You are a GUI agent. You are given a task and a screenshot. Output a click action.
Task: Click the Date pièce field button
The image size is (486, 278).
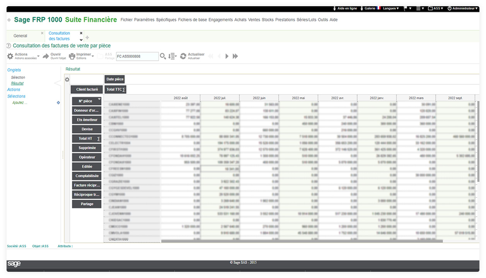115,79
